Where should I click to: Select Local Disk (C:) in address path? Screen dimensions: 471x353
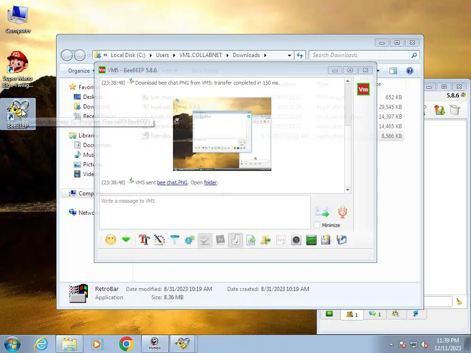coord(128,55)
